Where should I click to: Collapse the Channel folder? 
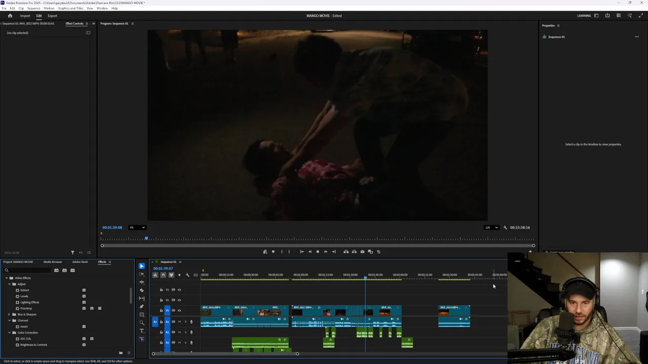coord(9,321)
